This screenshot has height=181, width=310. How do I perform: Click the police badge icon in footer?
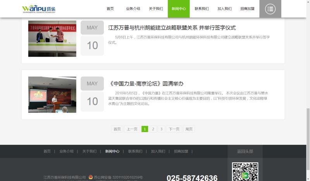91,178
